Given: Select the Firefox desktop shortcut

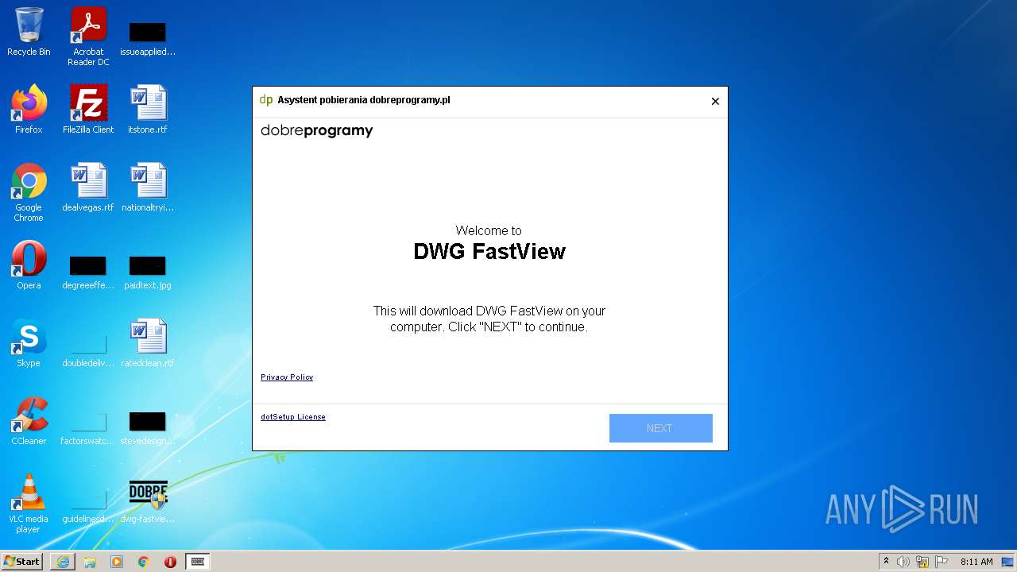Looking at the screenshot, I should pyautogui.click(x=29, y=109).
